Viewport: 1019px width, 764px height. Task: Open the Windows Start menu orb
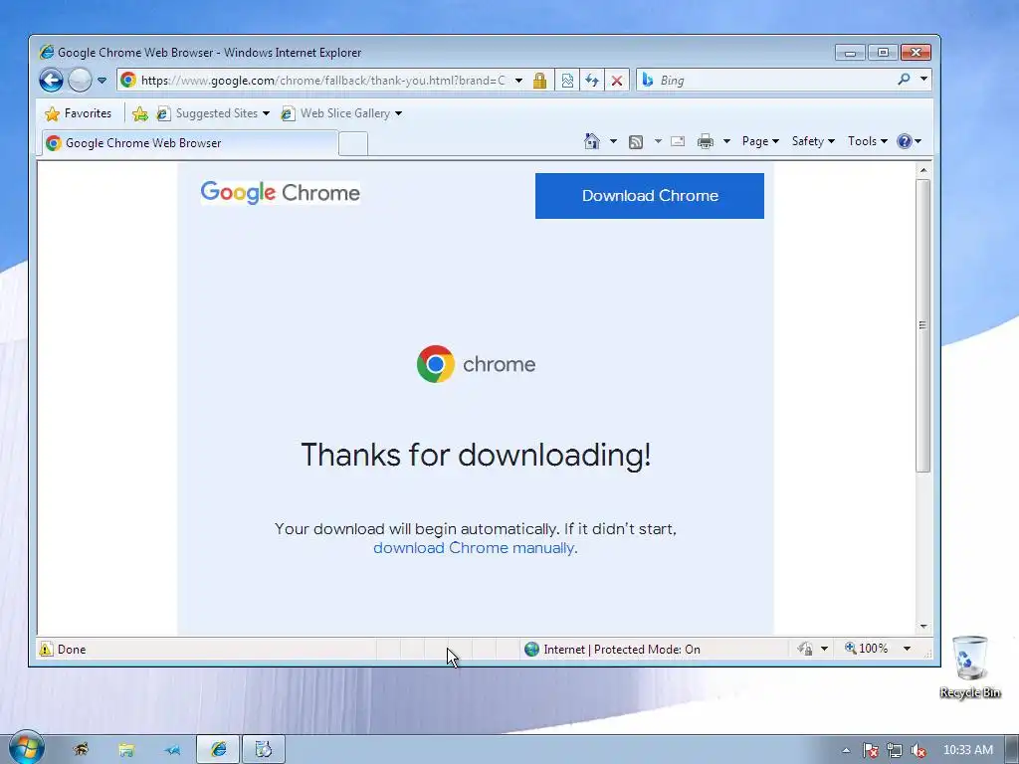(x=27, y=748)
